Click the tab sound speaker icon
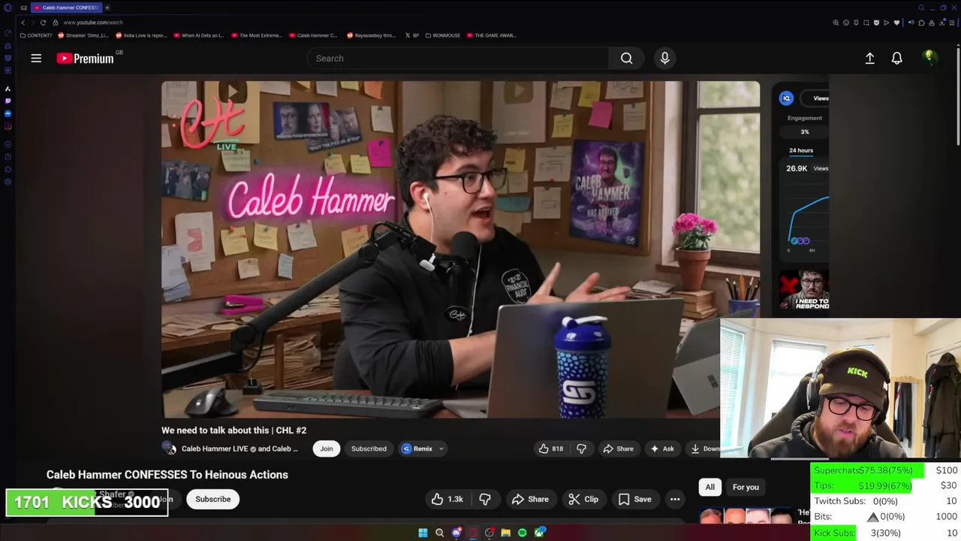This screenshot has width=961, height=541. pos(911,23)
